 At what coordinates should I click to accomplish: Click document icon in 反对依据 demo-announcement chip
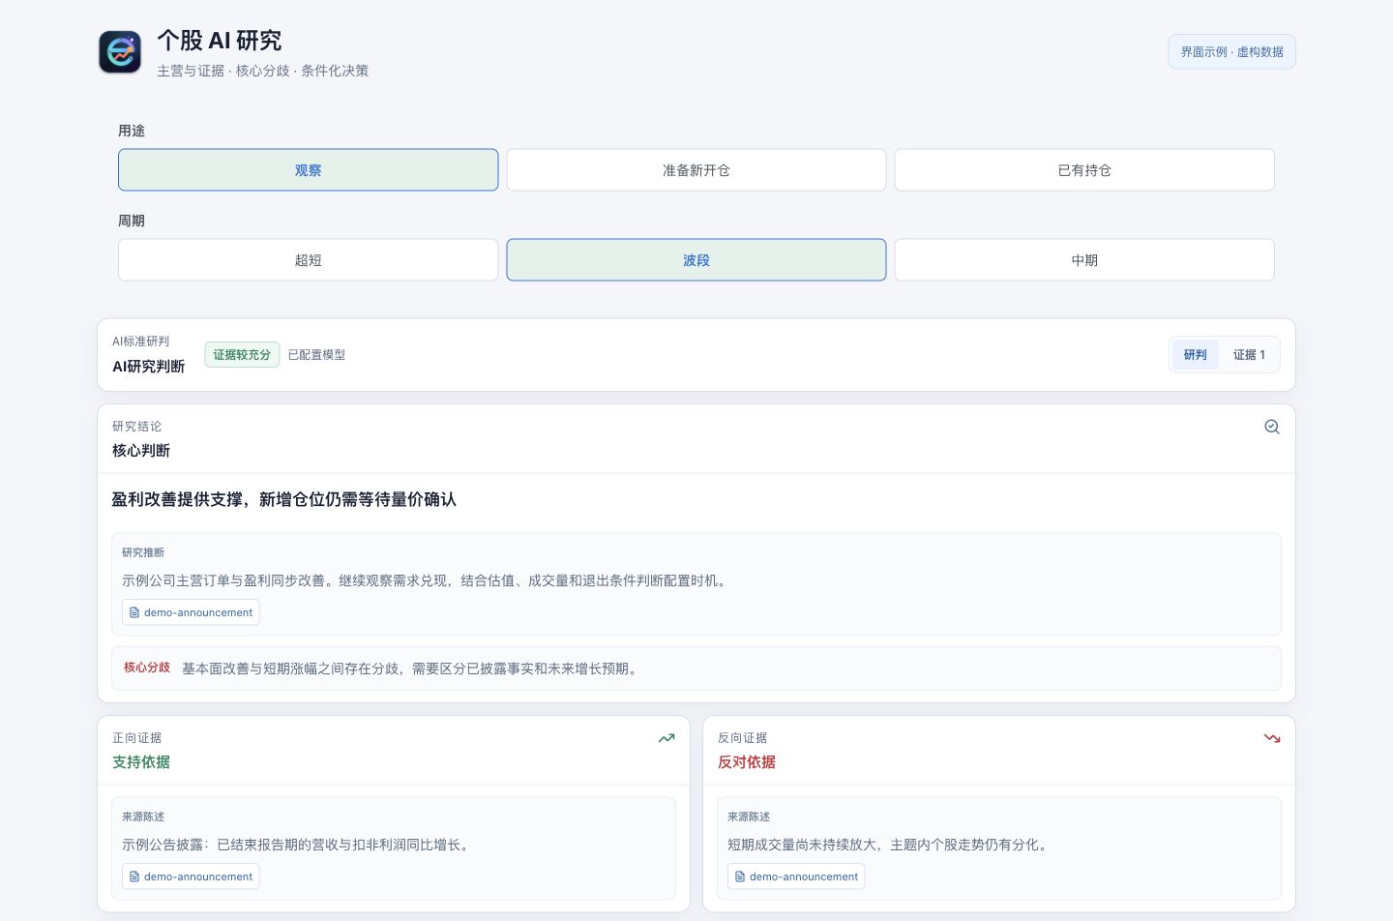point(740,876)
